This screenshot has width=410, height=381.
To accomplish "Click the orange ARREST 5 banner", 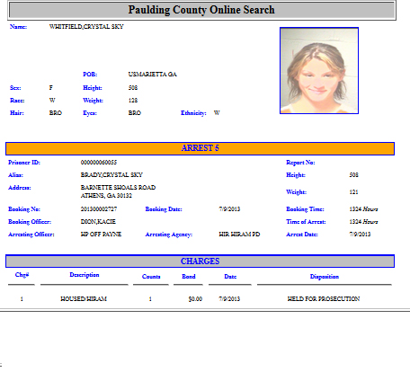I will coord(200,148).
